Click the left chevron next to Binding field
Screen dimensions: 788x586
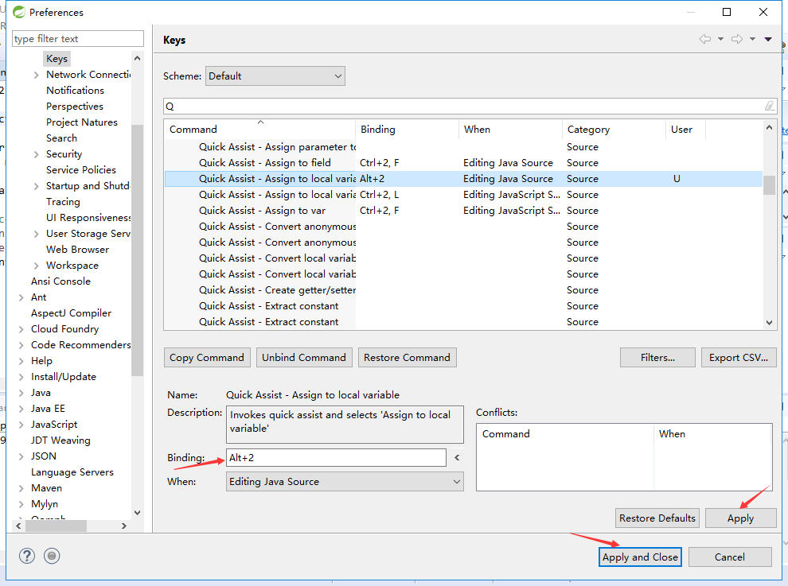458,457
